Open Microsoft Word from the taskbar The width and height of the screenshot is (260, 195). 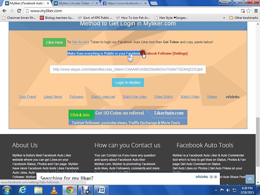(101, 190)
